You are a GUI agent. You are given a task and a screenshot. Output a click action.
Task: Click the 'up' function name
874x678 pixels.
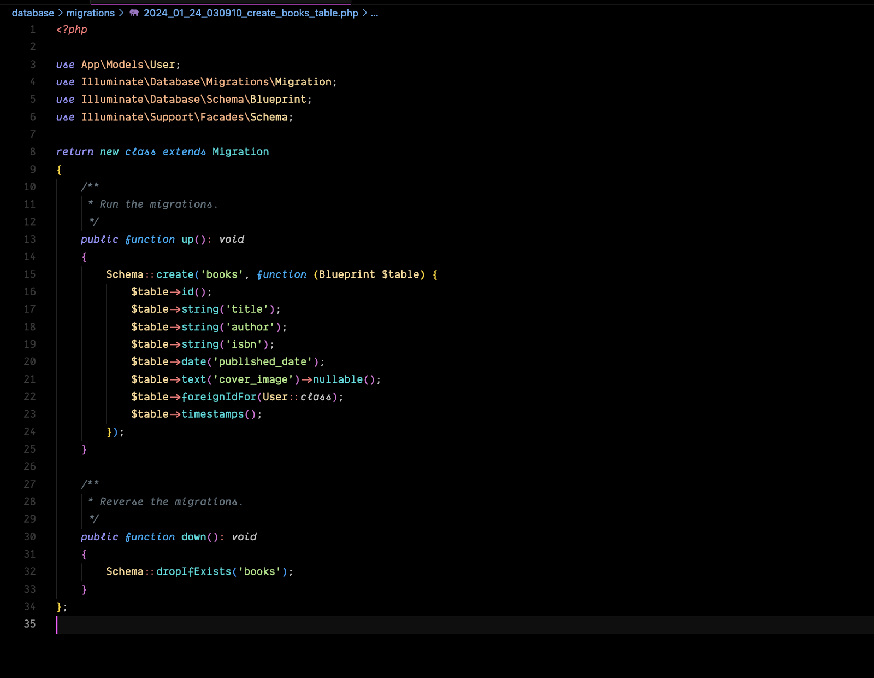[x=187, y=239]
